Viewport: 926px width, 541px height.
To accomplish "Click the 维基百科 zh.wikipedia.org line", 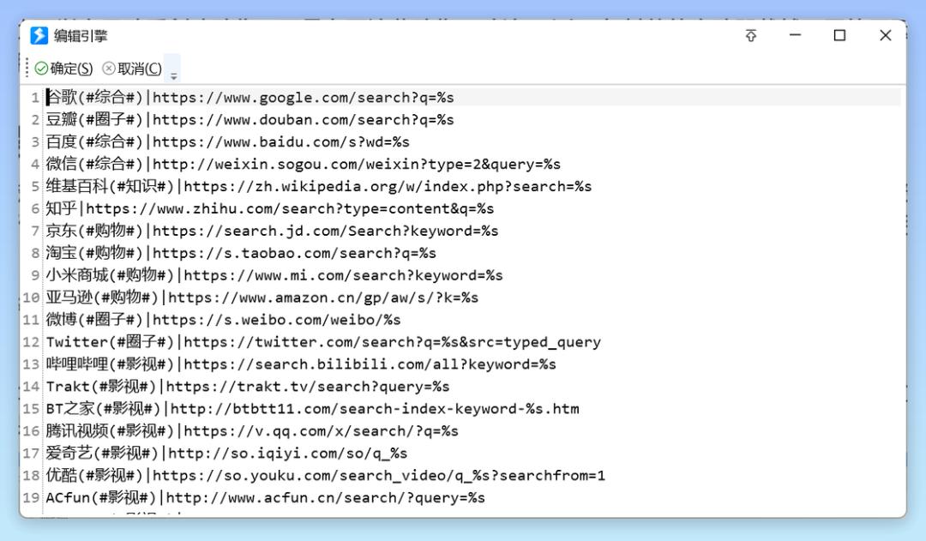I will pyautogui.click(x=319, y=186).
